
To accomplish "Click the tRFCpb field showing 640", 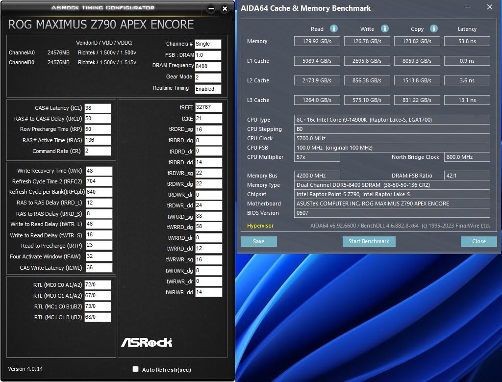I will tap(99, 192).
